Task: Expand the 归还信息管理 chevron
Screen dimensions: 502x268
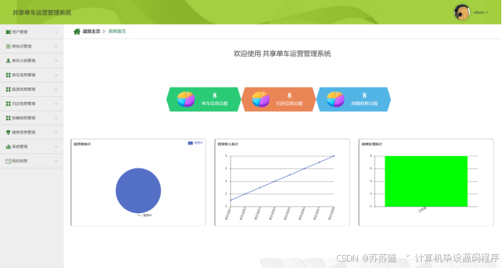Action: point(56,104)
